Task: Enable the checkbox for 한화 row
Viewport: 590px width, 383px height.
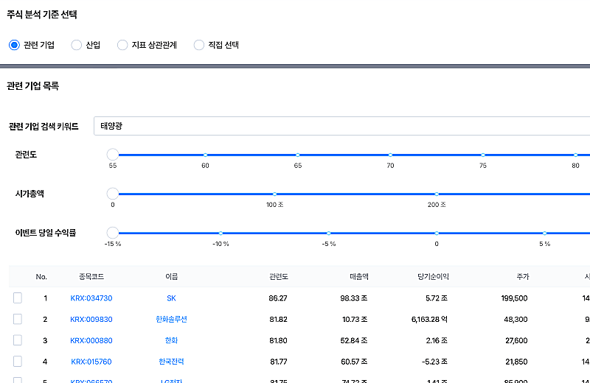Action: (17, 340)
